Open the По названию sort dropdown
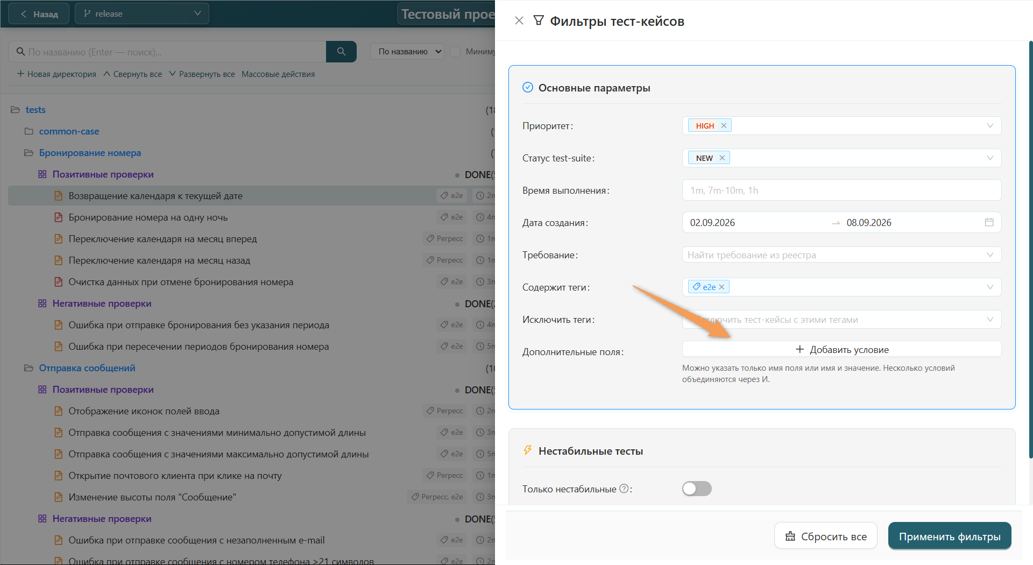This screenshot has width=1033, height=565. click(407, 52)
